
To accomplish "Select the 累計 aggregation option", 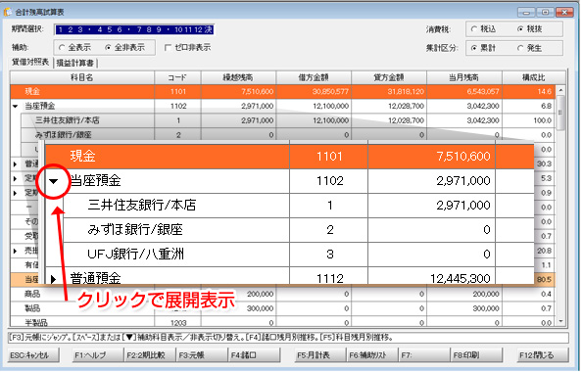I will (x=474, y=48).
